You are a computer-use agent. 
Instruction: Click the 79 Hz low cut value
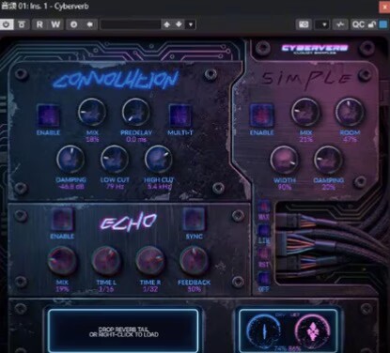tap(115, 187)
